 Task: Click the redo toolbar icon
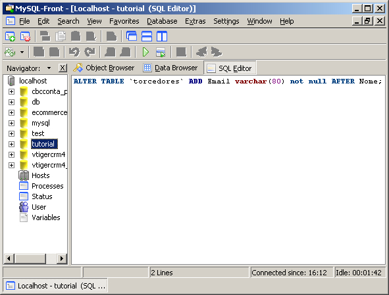pos(90,52)
